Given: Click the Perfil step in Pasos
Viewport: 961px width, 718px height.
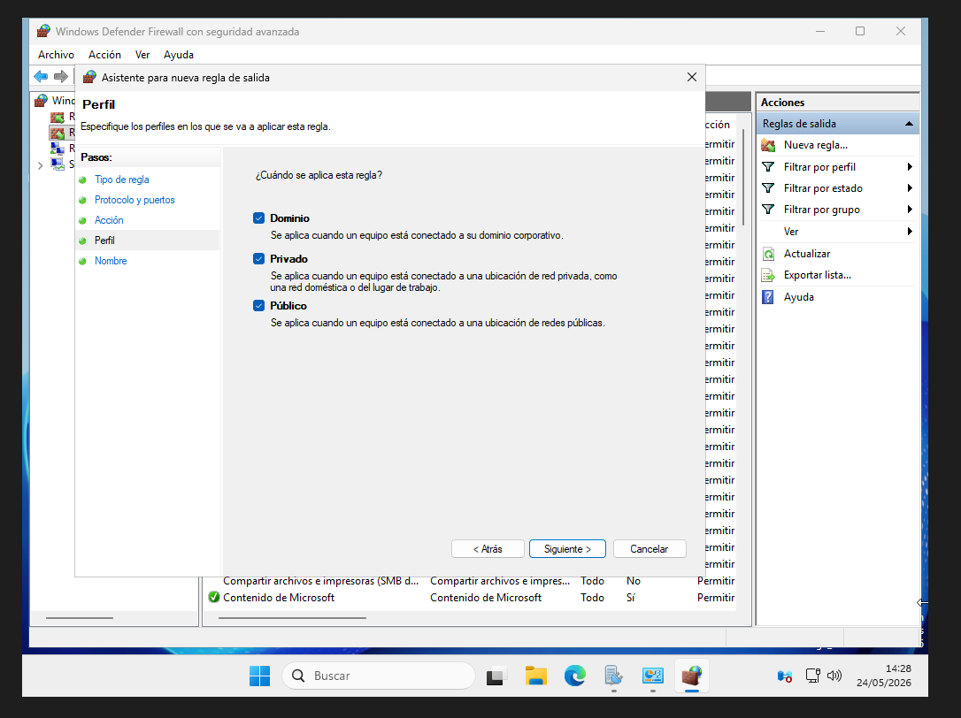Looking at the screenshot, I should point(104,241).
